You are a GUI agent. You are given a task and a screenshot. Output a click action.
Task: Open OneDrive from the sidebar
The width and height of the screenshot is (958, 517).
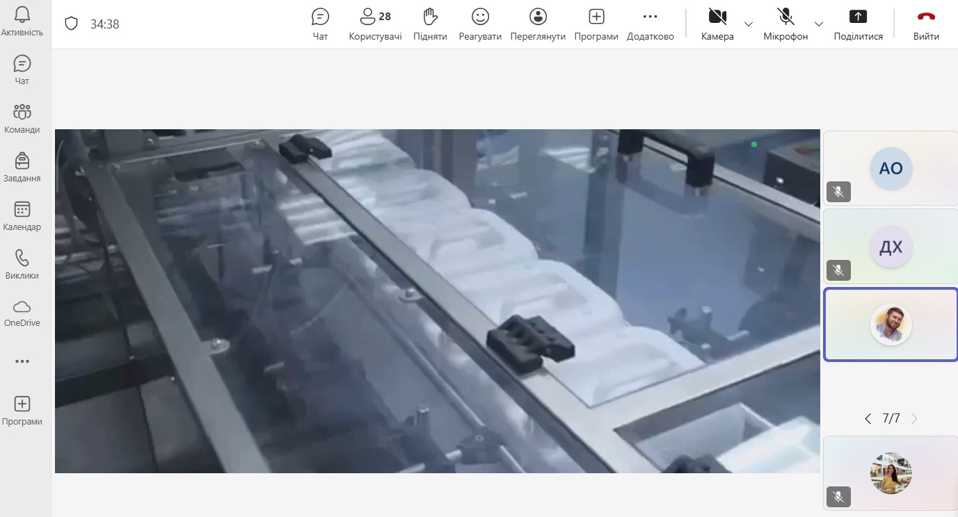(x=22, y=313)
